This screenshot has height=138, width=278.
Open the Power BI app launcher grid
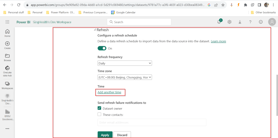tap(7, 22)
